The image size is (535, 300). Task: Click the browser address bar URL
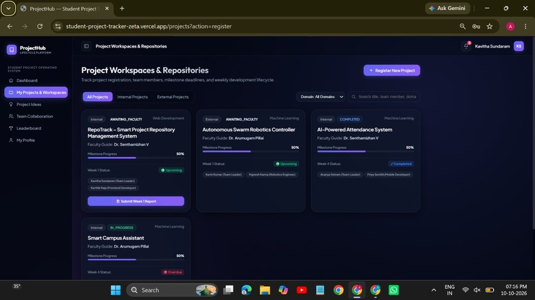(149, 26)
